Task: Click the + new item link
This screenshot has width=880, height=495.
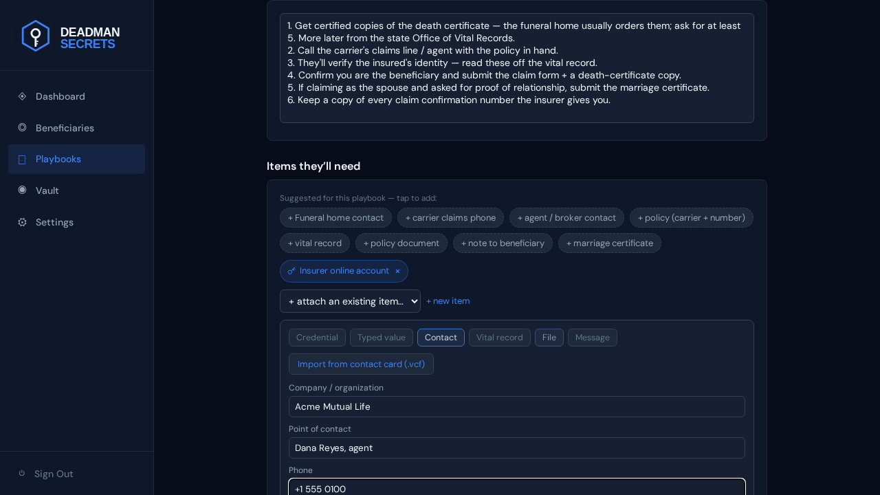Action: tap(448, 301)
